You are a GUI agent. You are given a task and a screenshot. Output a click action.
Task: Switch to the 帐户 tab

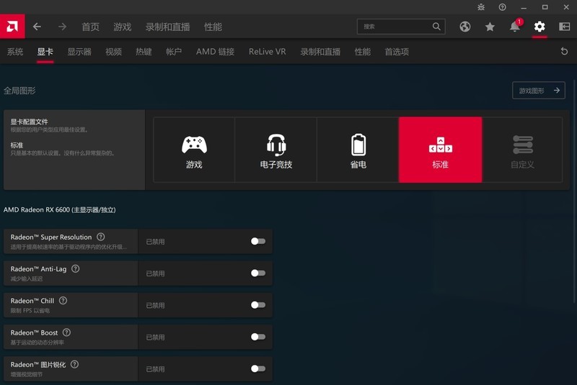tap(174, 52)
